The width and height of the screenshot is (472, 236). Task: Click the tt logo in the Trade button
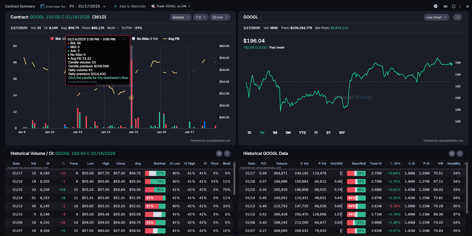[153, 6]
